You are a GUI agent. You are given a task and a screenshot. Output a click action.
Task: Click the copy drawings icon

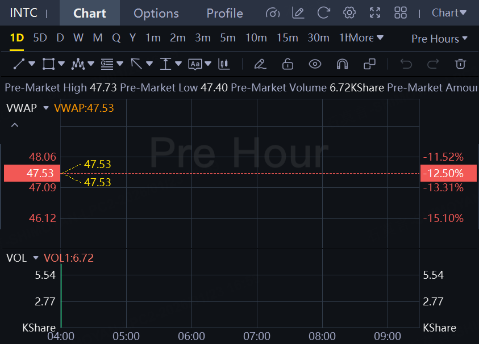[x=369, y=64]
